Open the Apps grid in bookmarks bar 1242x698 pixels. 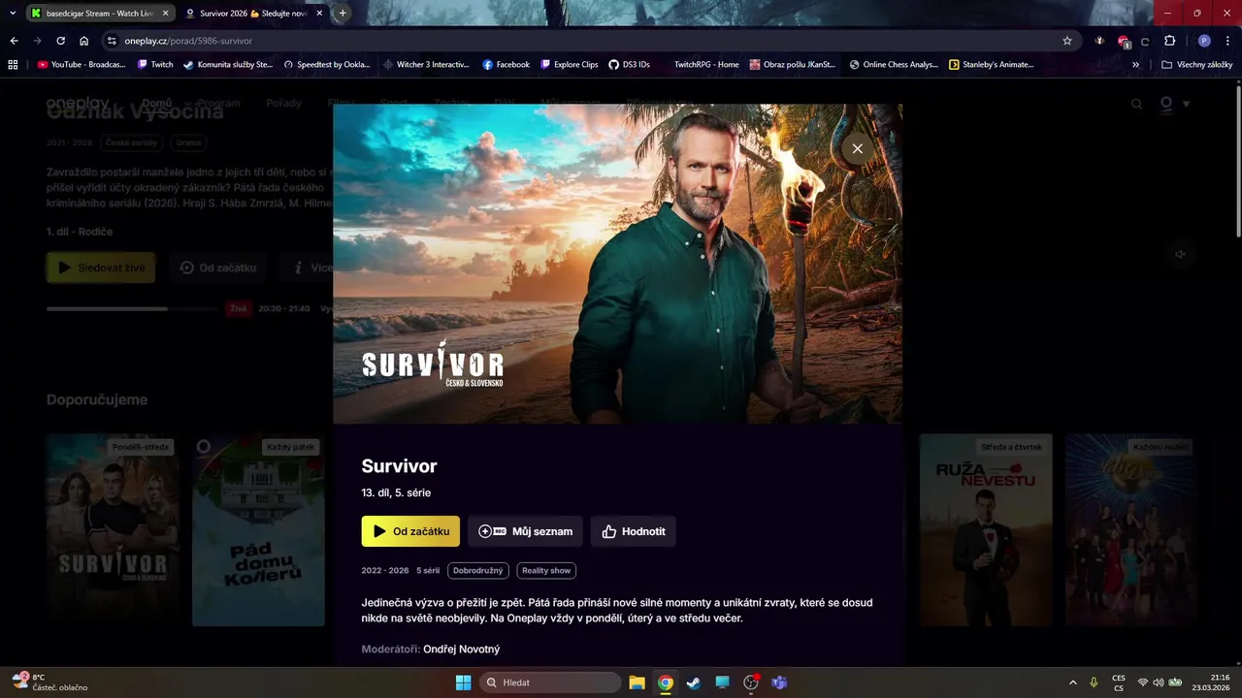[13, 65]
